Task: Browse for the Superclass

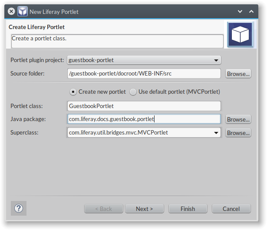Action: (x=238, y=133)
